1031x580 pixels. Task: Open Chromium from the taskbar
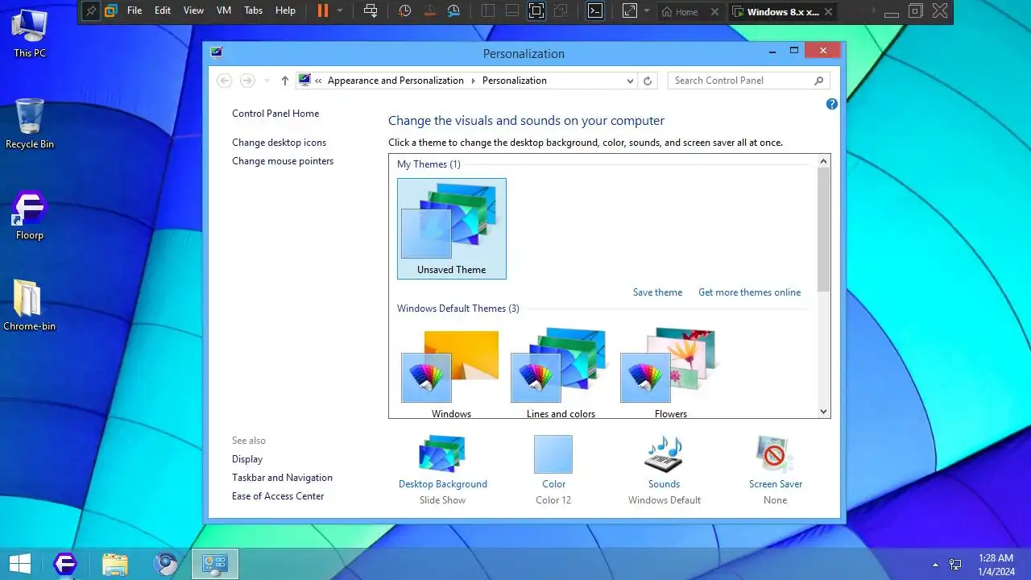tap(166, 564)
